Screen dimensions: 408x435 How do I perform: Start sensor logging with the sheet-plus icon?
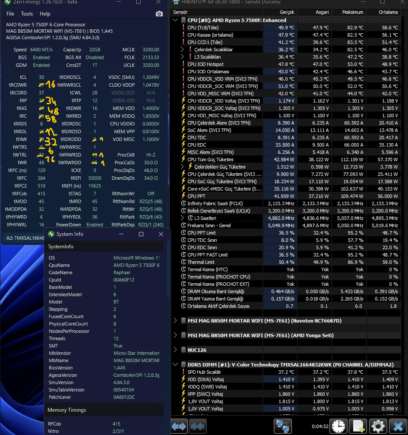[x=358, y=426]
